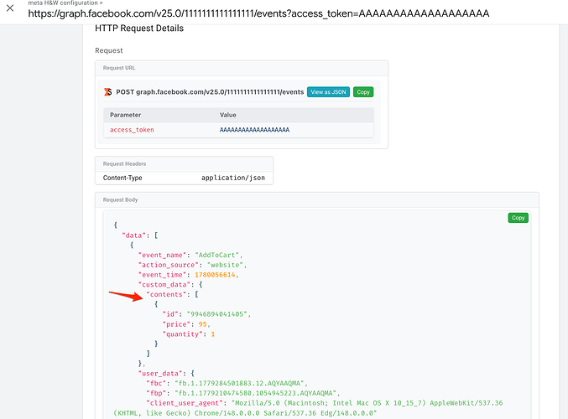Click the Content-Type header name
The image size is (568, 419).
122,178
